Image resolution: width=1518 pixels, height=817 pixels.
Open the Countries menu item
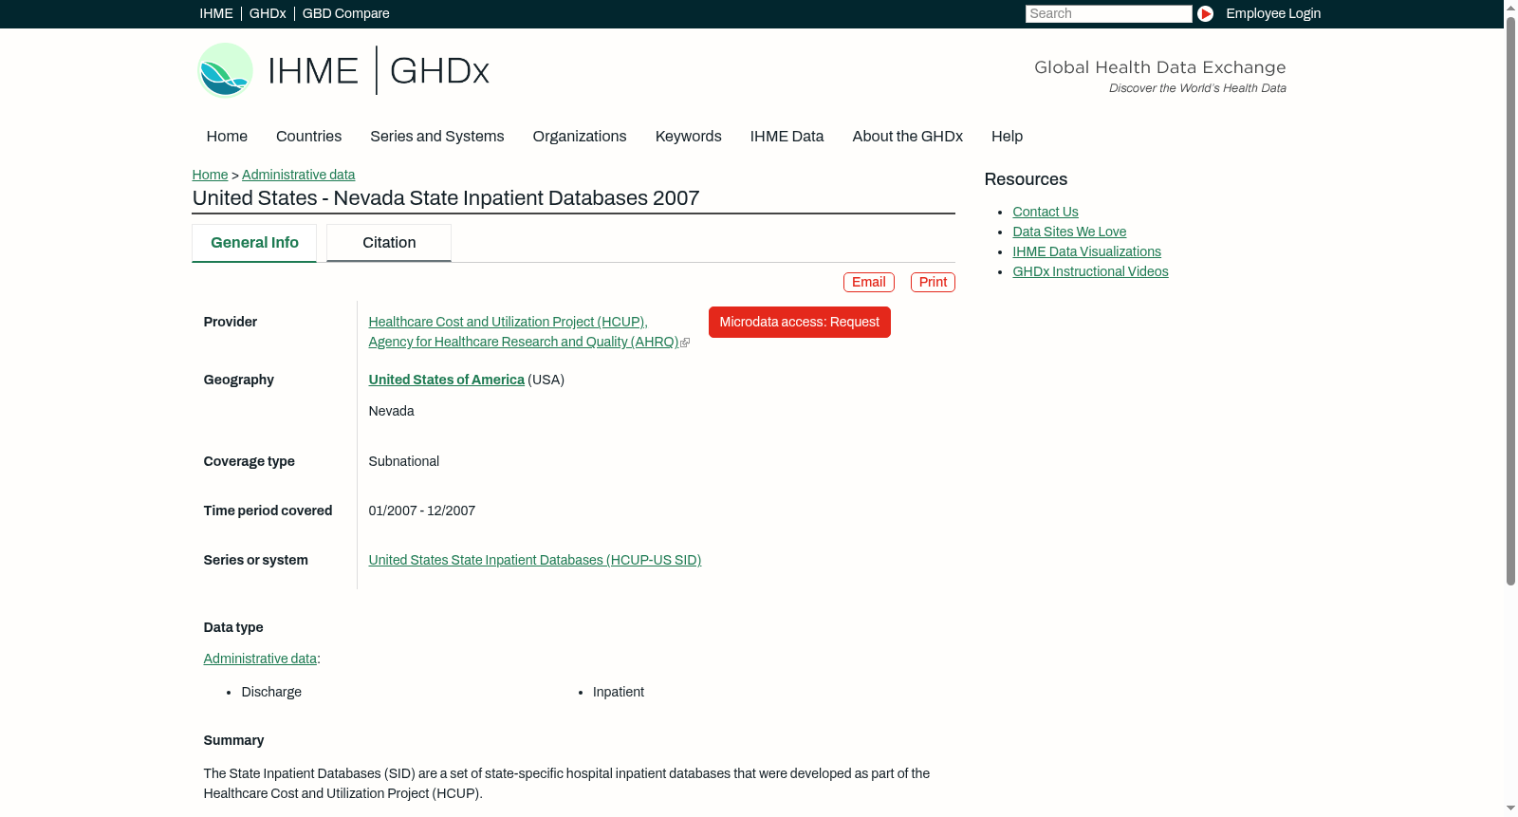click(x=308, y=137)
